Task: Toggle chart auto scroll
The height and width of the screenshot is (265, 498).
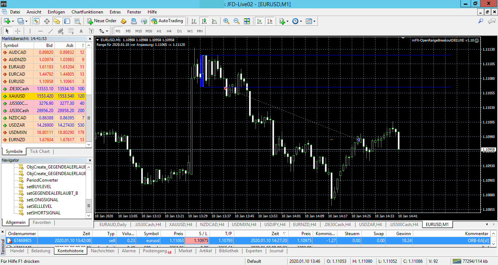Action: [259, 21]
